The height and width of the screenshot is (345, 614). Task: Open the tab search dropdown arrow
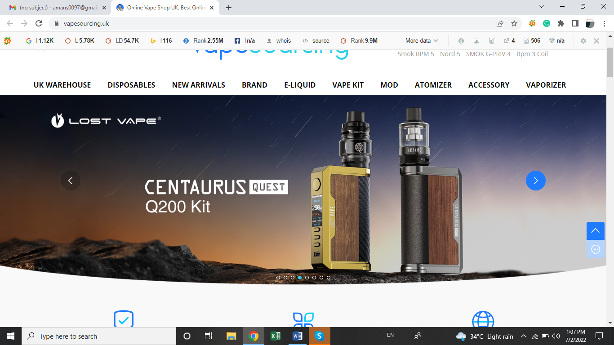point(542,7)
